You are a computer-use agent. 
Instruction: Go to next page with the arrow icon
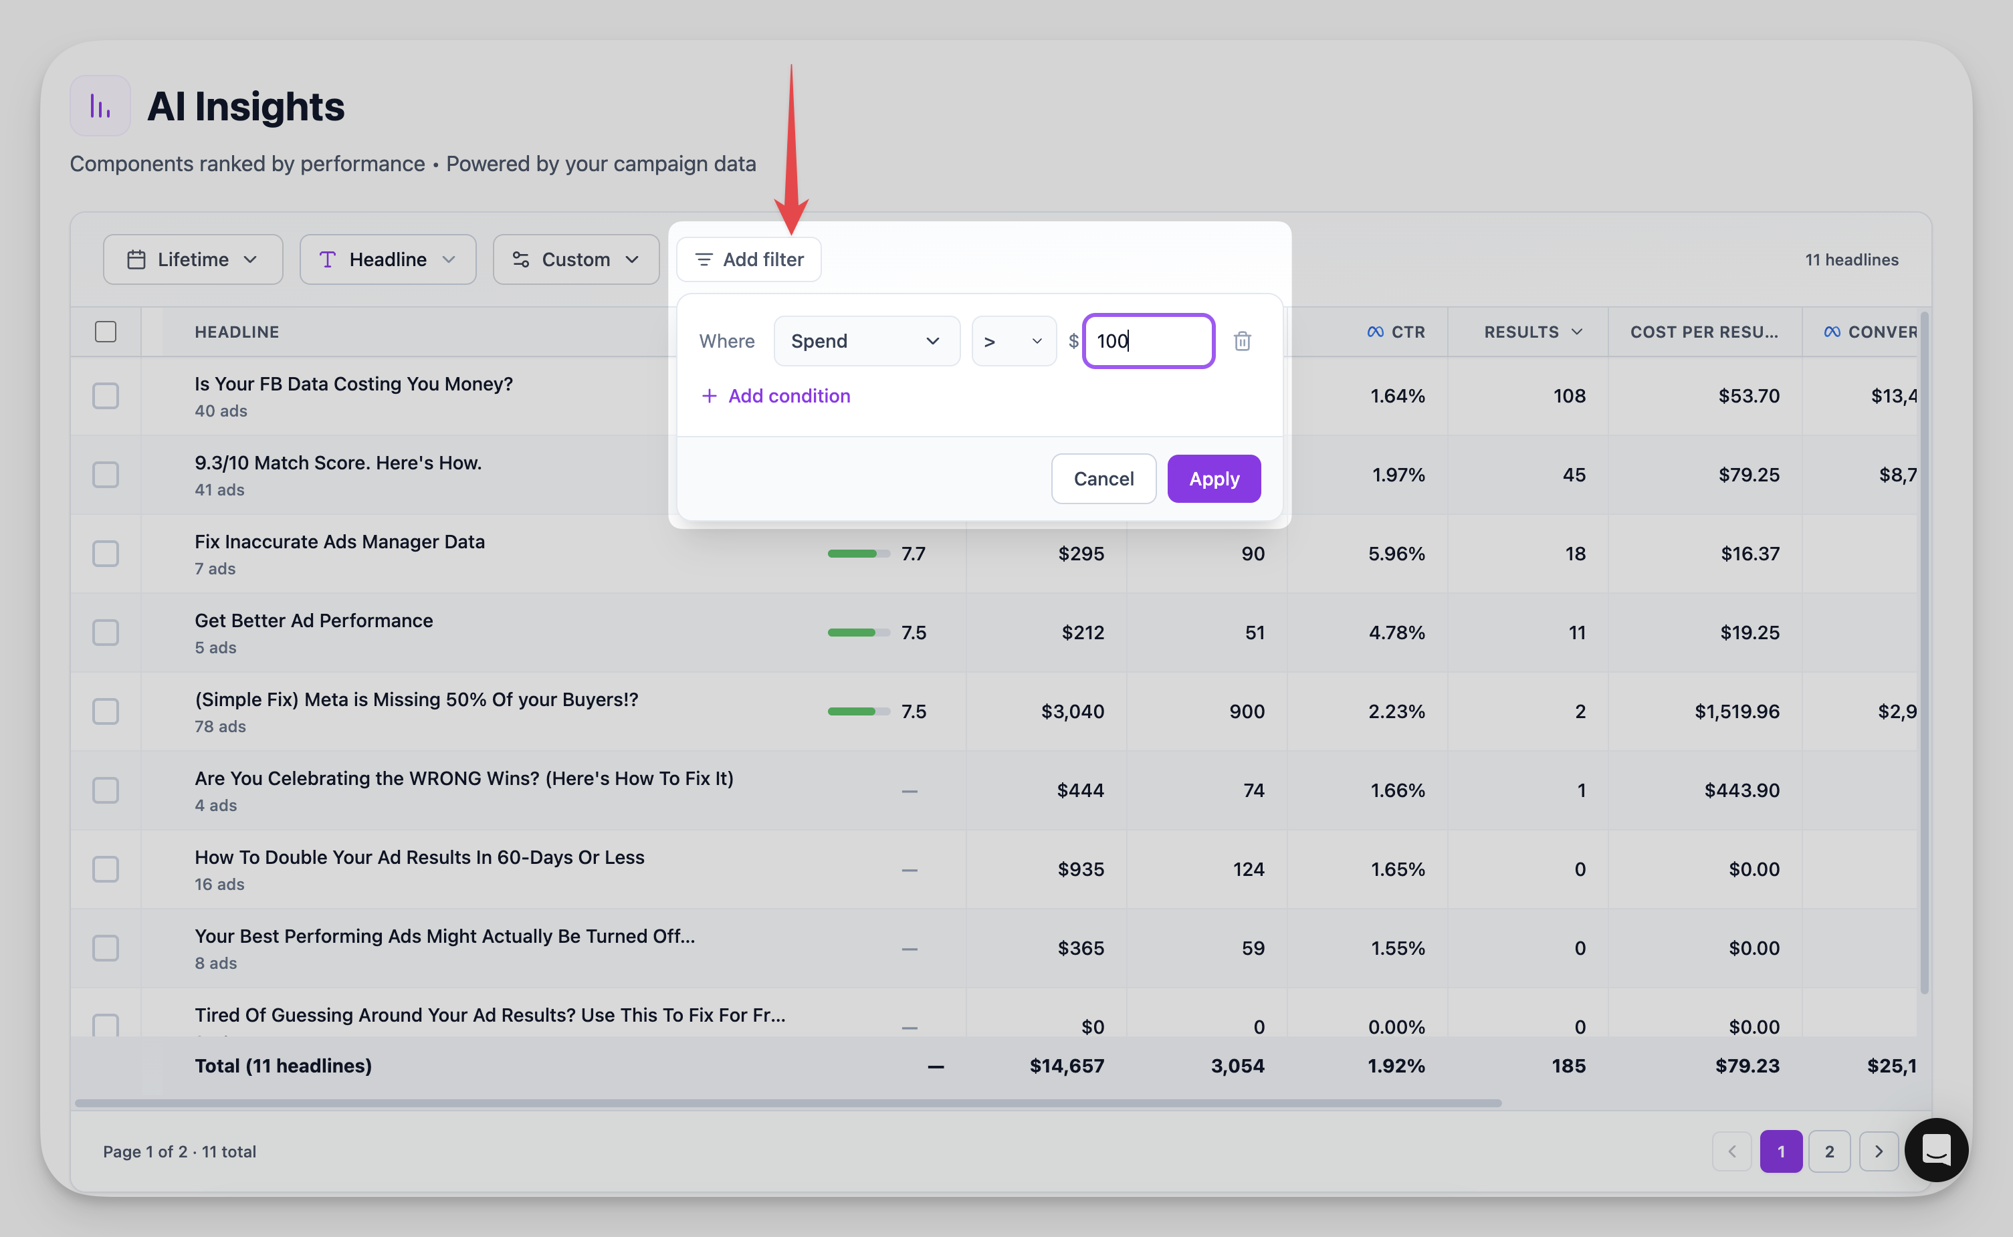point(1878,1151)
